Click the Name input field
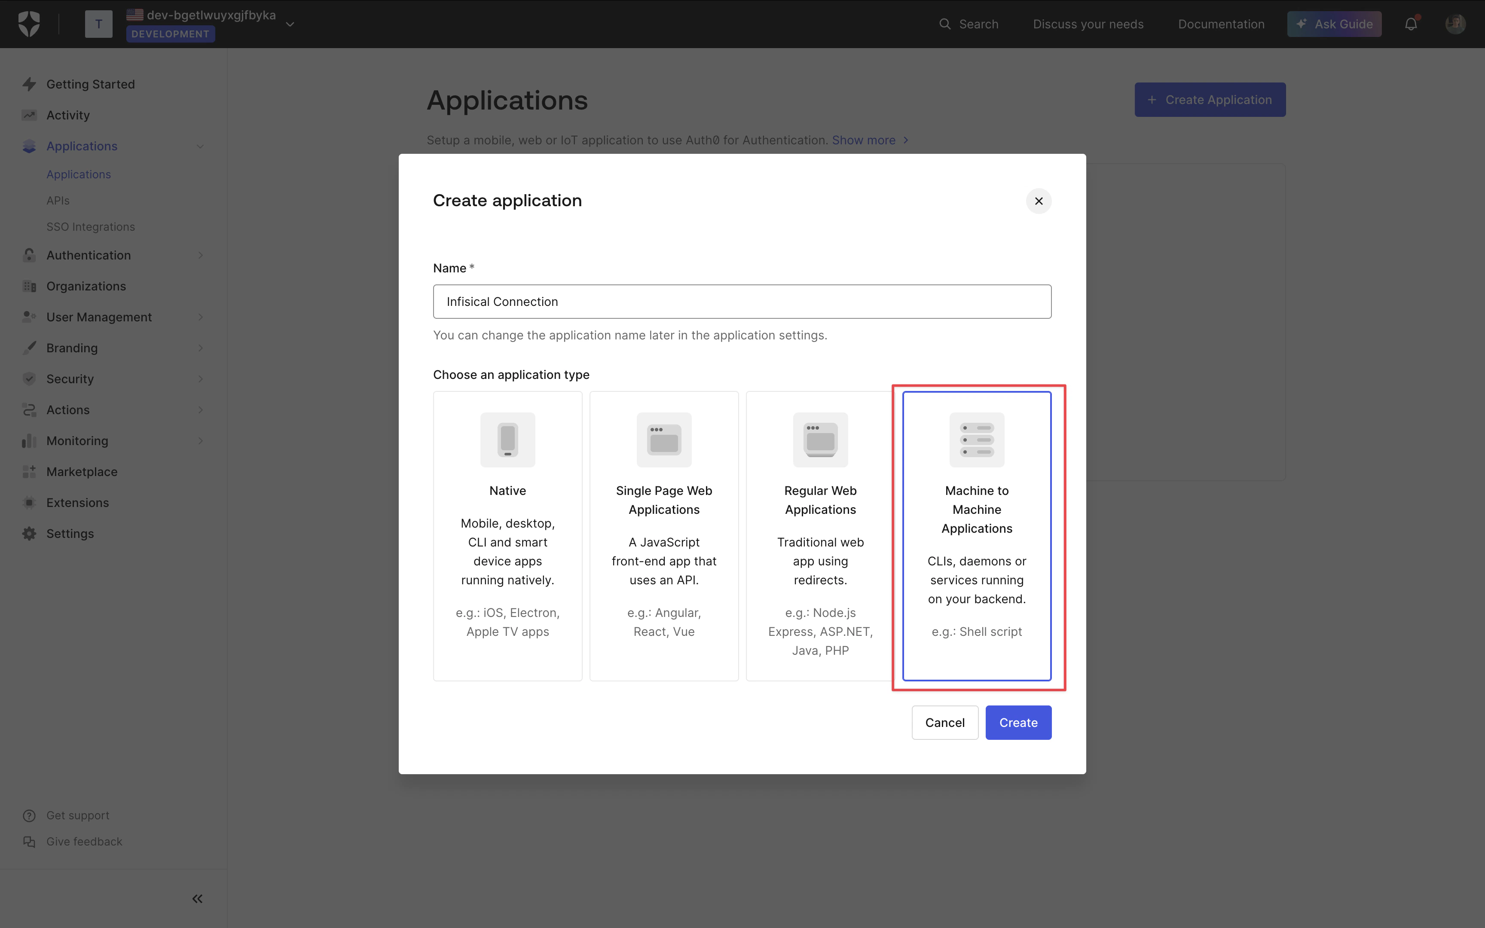 click(x=742, y=301)
